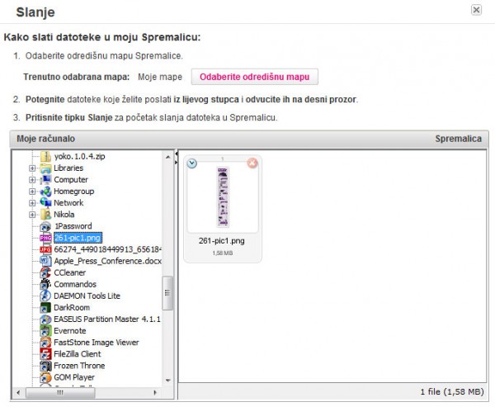Click the Computer icon in tree
This screenshot has width=495, height=407.
click(x=45, y=180)
